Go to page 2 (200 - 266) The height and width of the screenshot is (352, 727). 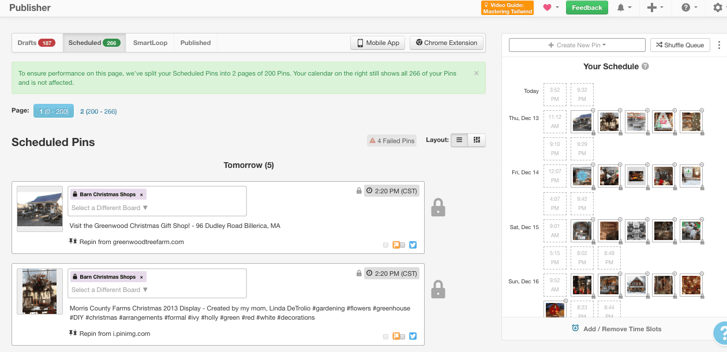click(x=99, y=111)
